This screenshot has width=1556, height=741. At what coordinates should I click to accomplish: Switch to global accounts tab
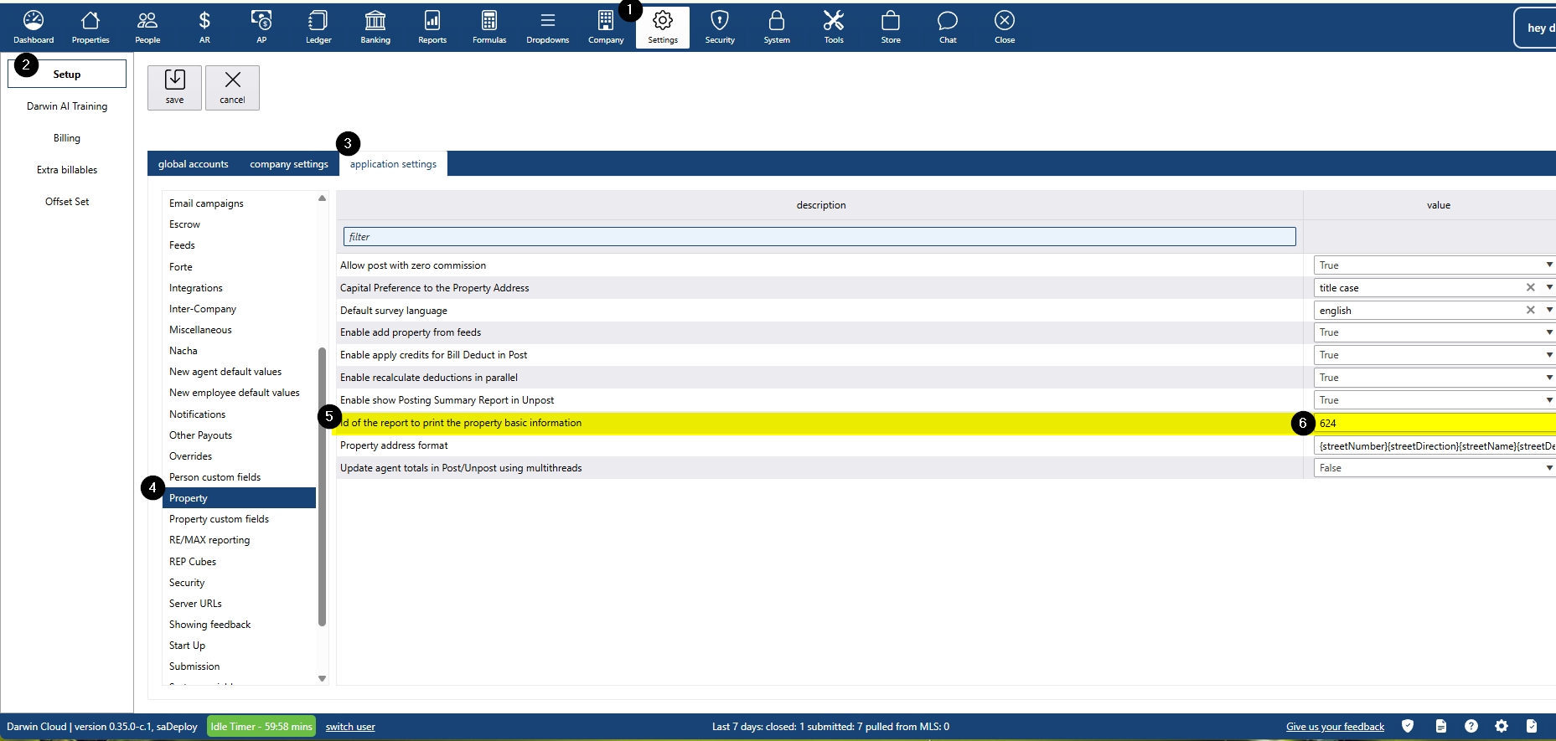coord(193,164)
